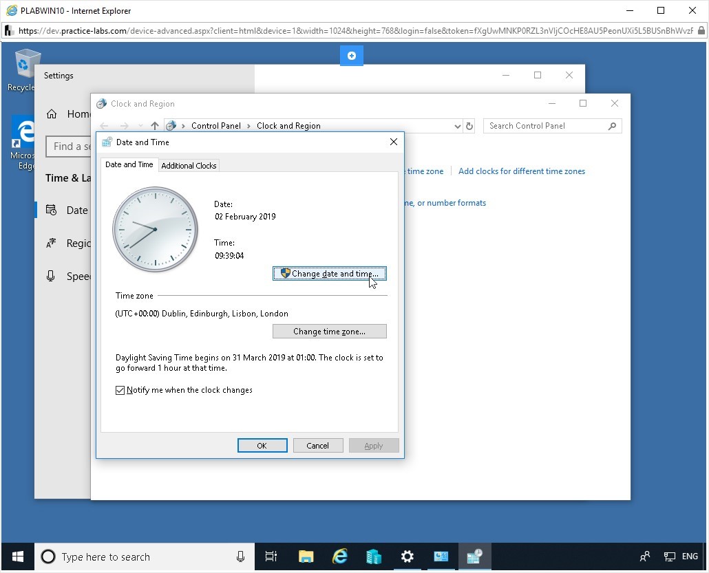This screenshot has width=709, height=573.
Task: Click the Control Panel search magnifier icon
Action: 612,126
